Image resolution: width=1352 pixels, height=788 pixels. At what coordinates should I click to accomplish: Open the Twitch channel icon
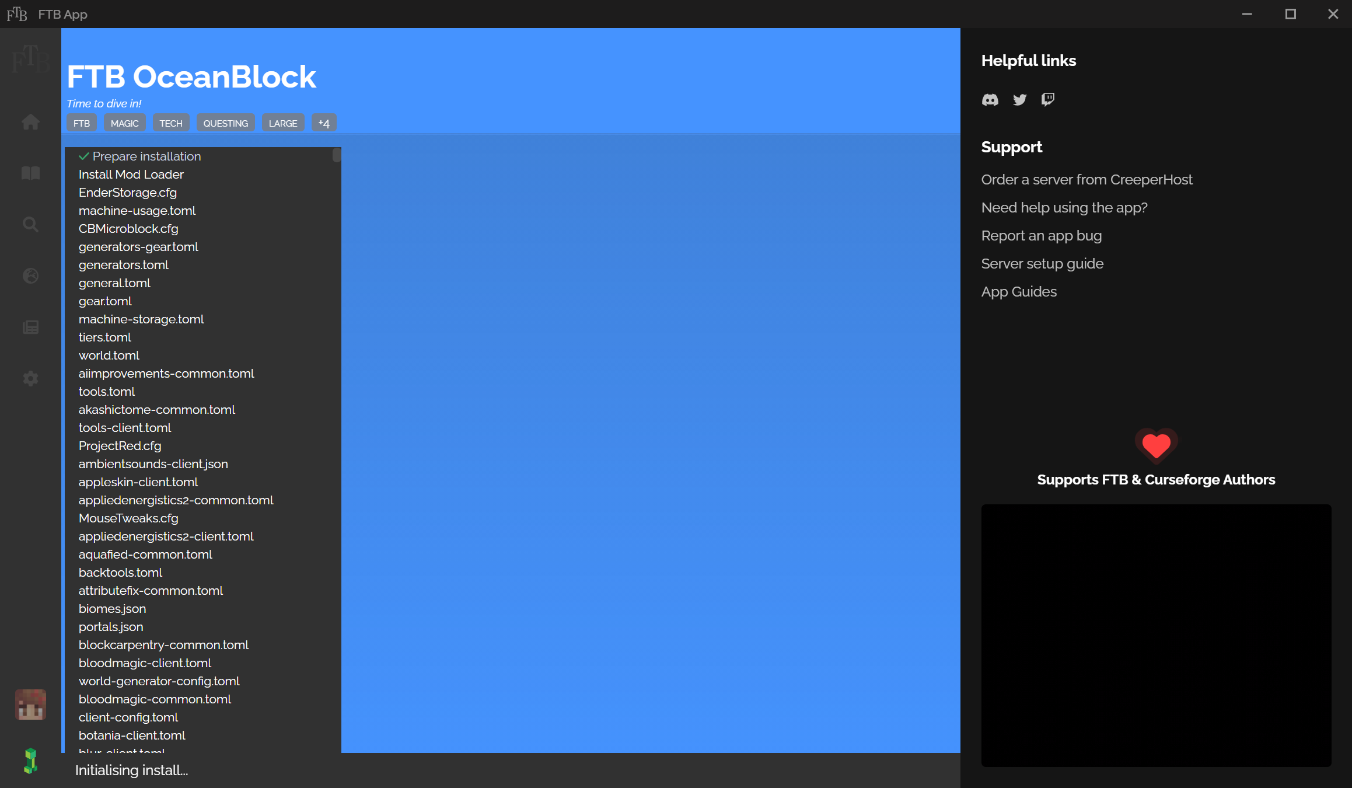1047,99
